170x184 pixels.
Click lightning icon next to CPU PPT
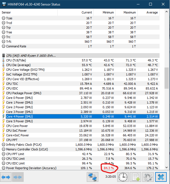click(4, 140)
